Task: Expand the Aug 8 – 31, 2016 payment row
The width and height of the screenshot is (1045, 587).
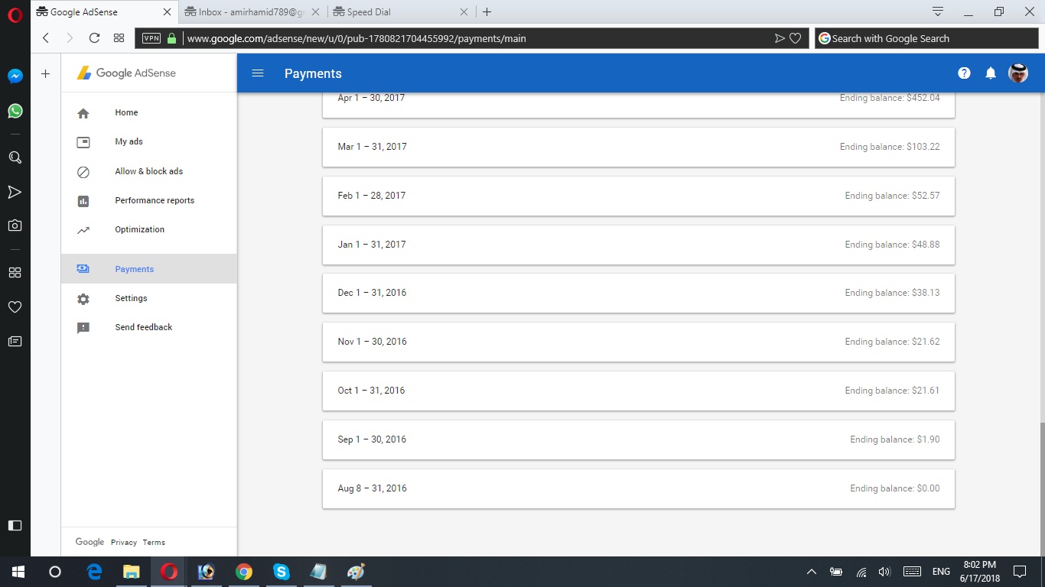Action: [638, 488]
